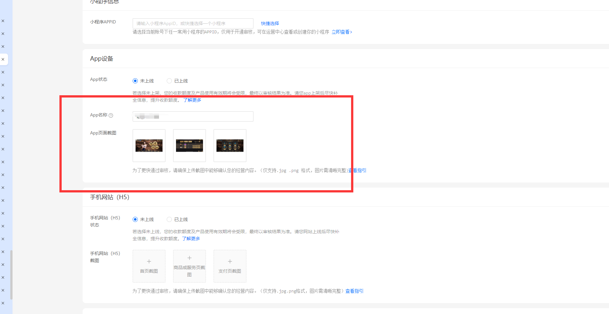Click the App名称 text field
609x314 pixels.
click(x=193, y=116)
